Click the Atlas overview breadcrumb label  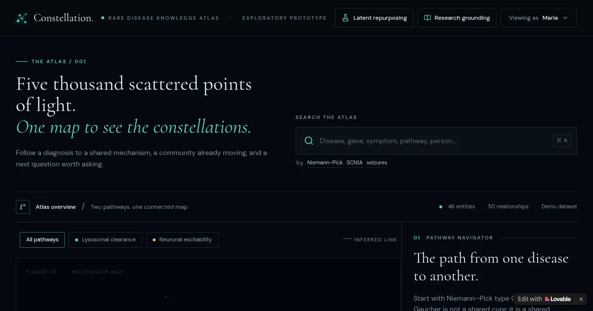(x=55, y=207)
